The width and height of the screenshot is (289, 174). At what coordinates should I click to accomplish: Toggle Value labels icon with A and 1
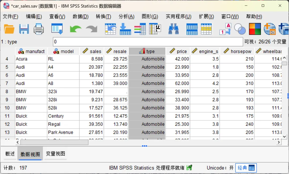coord(225,29)
